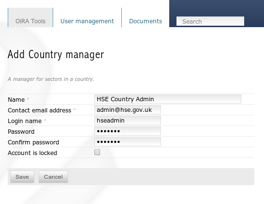Switch to the User management tab
The image size is (264, 204).
point(87,21)
